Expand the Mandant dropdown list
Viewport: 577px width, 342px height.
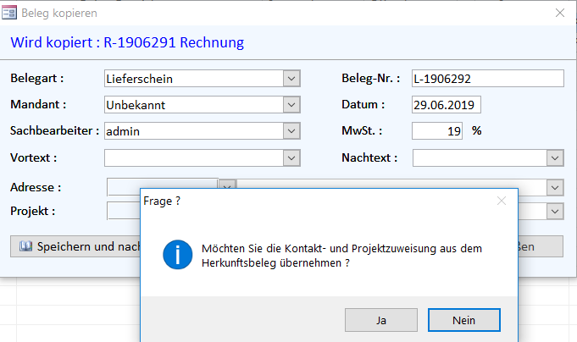tap(291, 105)
